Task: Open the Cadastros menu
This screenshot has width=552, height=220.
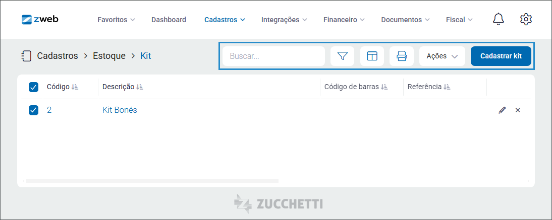Action: coord(225,20)
